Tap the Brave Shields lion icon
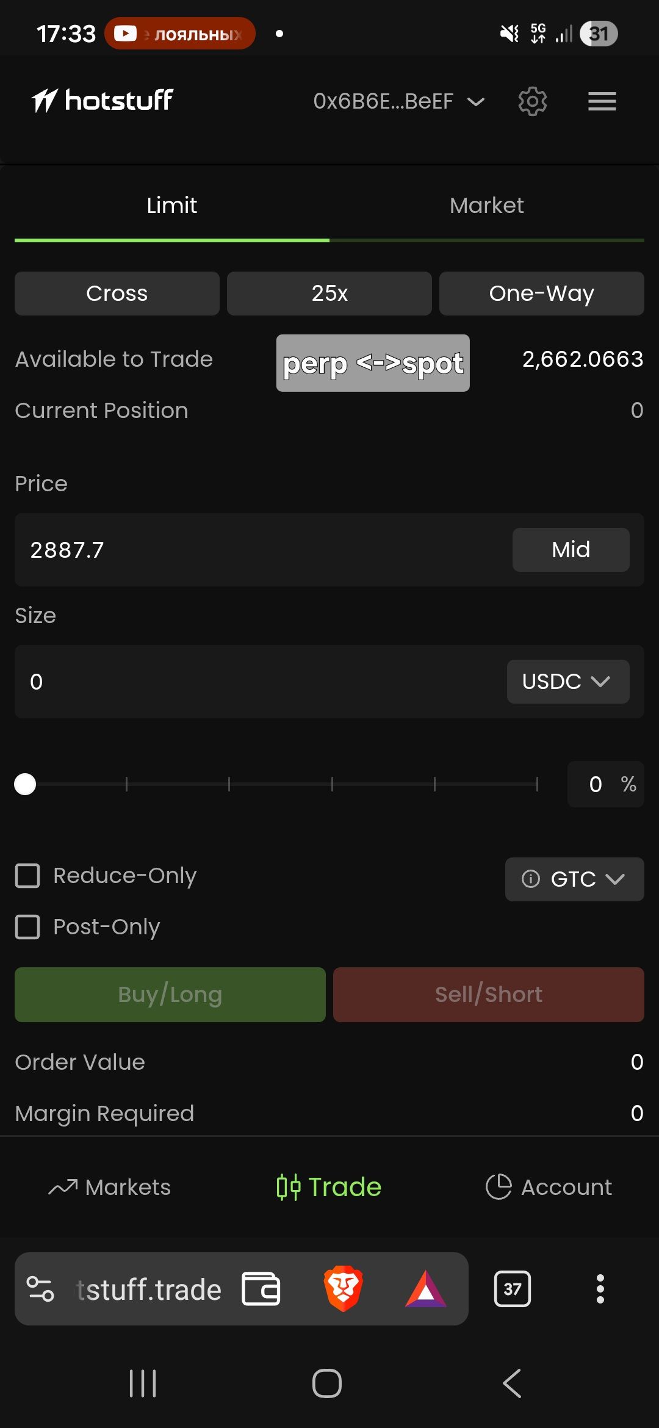The height and width of the screenshot is (1428, 659). pos(343,1289)
